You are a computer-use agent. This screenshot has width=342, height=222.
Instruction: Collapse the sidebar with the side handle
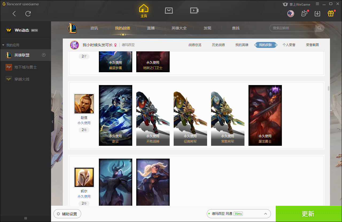tap(52, 122)
